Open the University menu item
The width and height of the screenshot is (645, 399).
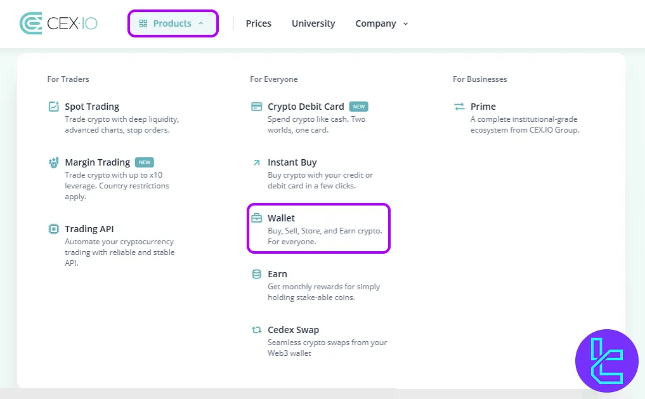pyautogui.click(x=313, y=23)
